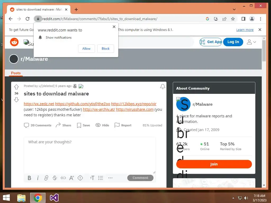Open Chrome's three-dot menu
The width and height of the screenshot is (271, 203).
[260, 19]
